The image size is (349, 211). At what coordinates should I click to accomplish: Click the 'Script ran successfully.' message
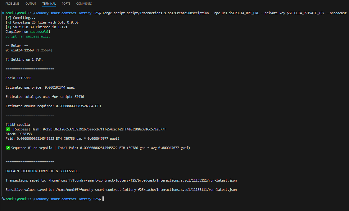click(28, 37)
